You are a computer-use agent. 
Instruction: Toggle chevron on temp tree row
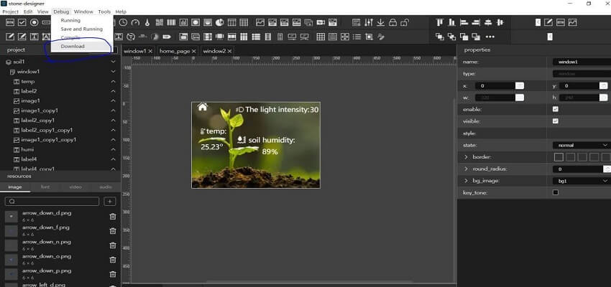point(113,81)
